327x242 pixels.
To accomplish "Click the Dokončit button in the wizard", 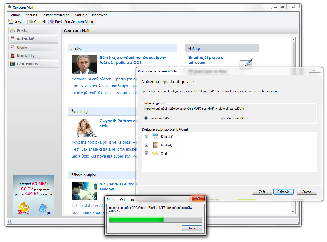I will (x=283, y=192).
